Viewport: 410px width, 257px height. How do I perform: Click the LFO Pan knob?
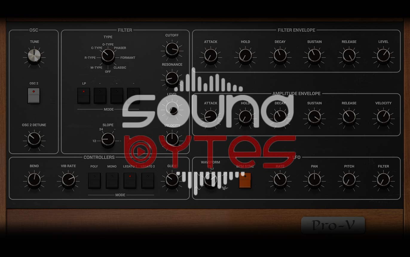coord(314,180)
